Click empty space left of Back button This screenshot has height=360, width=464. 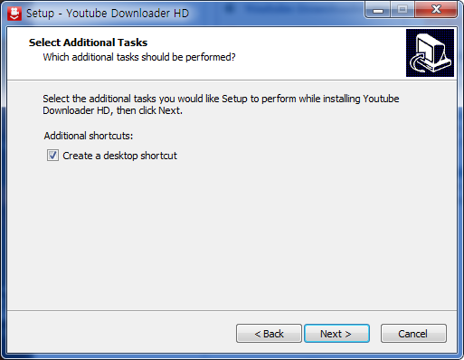point(120,334)
